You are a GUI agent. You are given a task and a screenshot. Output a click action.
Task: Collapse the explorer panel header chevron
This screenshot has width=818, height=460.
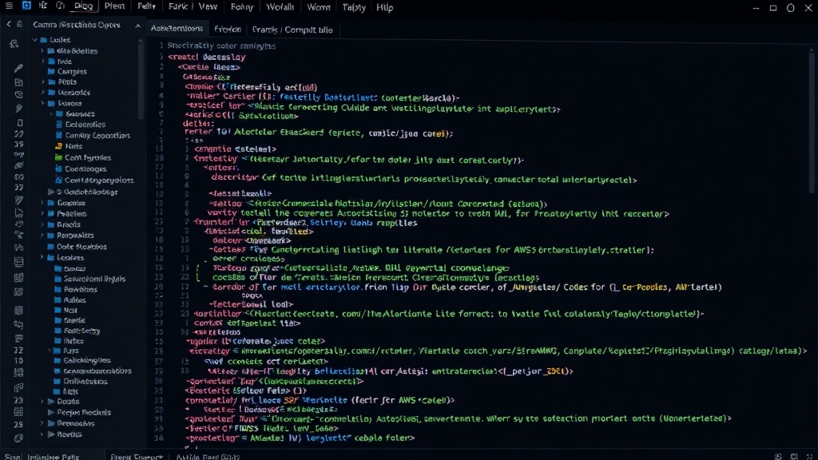pos(137,25)
